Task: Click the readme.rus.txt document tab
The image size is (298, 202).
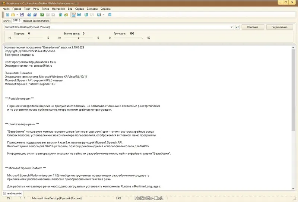Action: (x=13, y=193)
